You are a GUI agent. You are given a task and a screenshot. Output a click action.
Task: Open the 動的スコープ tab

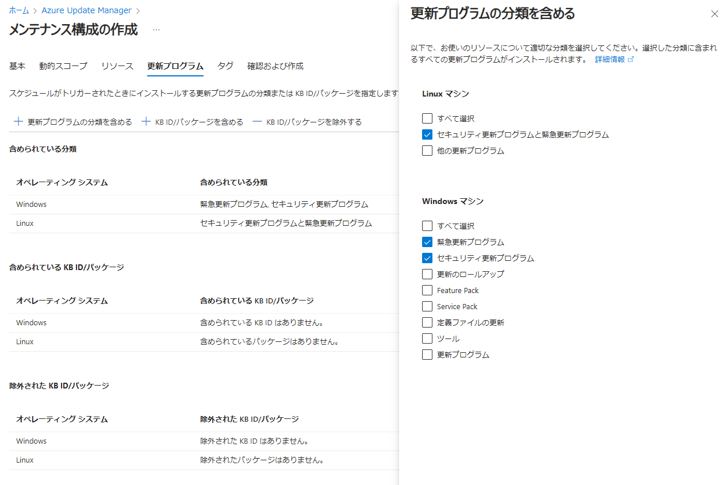[x=63, y=66]
